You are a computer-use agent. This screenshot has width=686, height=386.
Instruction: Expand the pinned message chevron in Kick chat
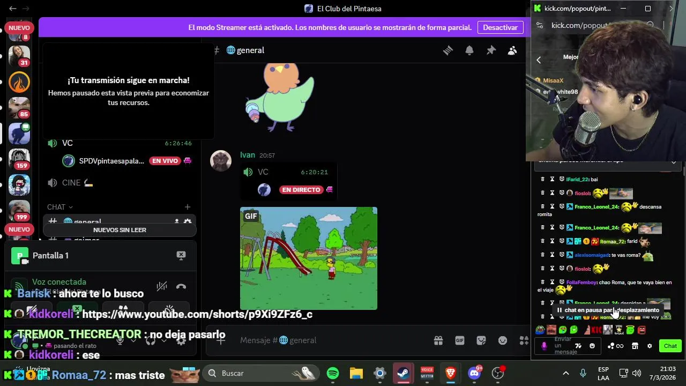click(x=674, y=161)
